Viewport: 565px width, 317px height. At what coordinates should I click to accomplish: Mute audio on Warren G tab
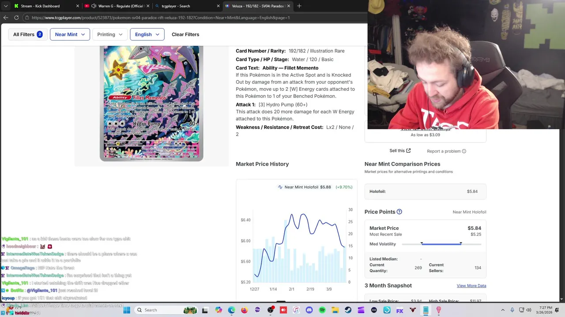tap(94, 6)
